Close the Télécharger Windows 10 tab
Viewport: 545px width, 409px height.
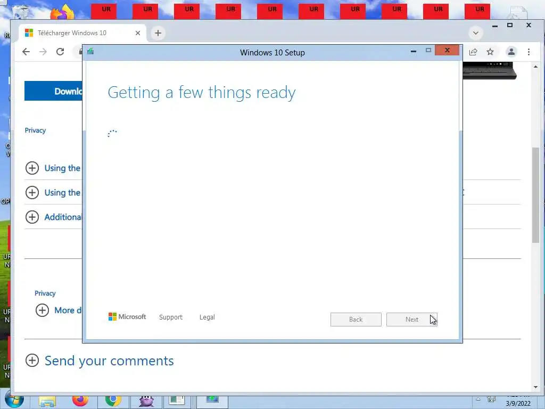[138, 33]
